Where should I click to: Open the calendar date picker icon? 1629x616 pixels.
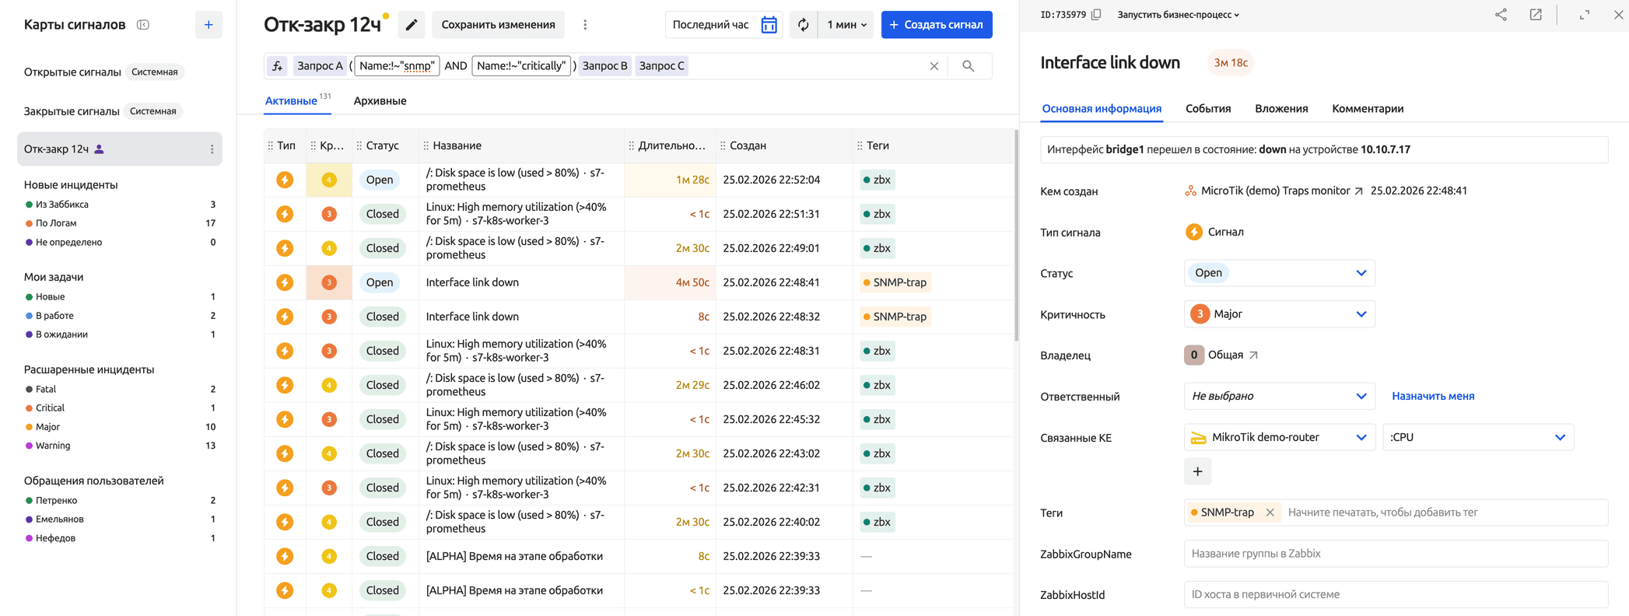click(x=769, y=25)
